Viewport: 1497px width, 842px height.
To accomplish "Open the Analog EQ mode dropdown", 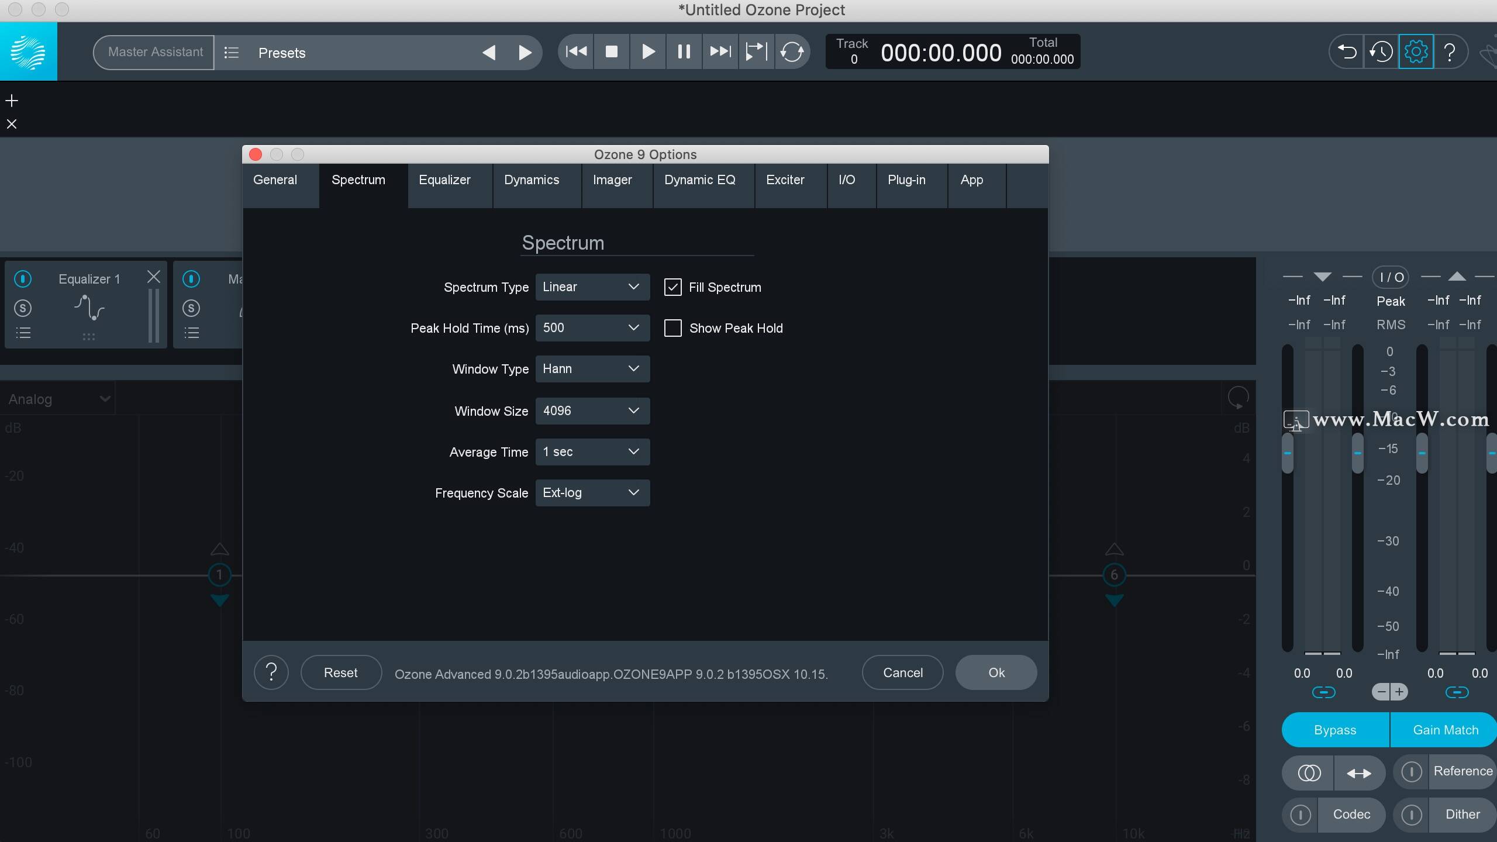I will pos(58,399).
